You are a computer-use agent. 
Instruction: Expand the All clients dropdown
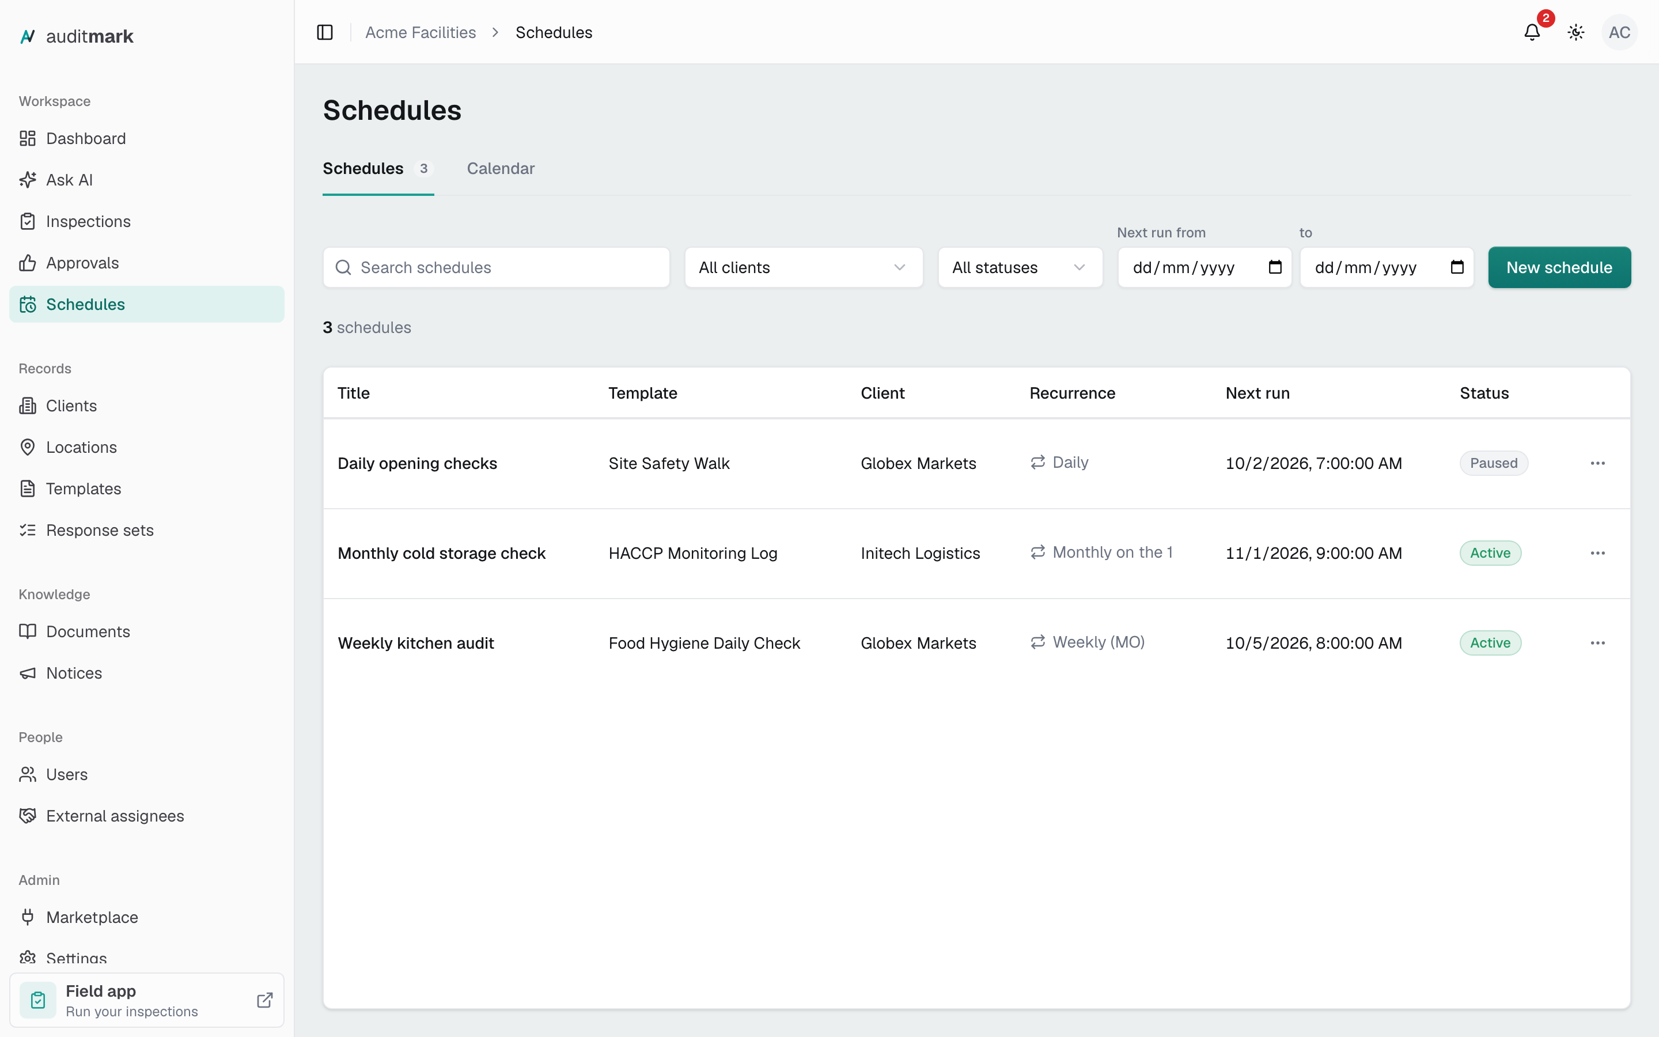(804, 267)
